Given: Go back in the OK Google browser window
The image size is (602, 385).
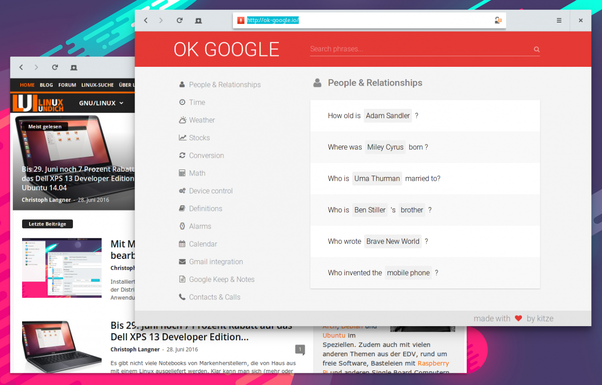Looking at the screenshot, I should tap(146, 20).
